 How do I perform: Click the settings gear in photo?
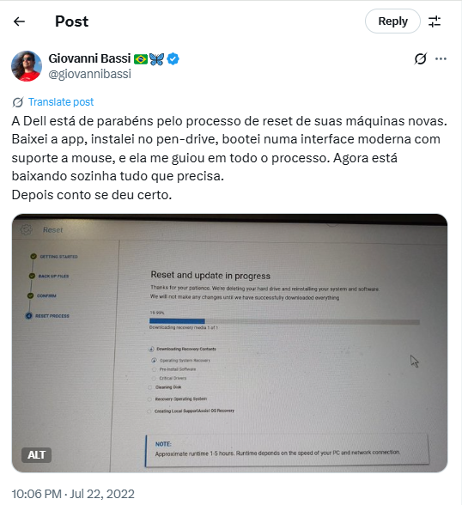(x=26, y=229)
